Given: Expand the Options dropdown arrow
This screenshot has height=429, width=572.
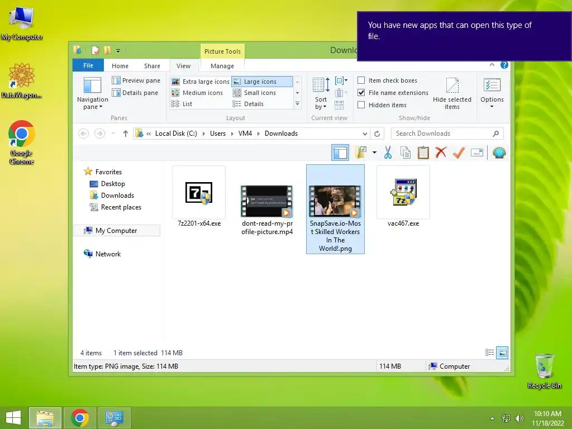Looking at the screenshot, I should (x=492, y=107).
